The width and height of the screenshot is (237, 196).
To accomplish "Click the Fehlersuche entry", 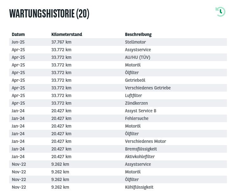I will pyautogui.click(x=137, y=118).
